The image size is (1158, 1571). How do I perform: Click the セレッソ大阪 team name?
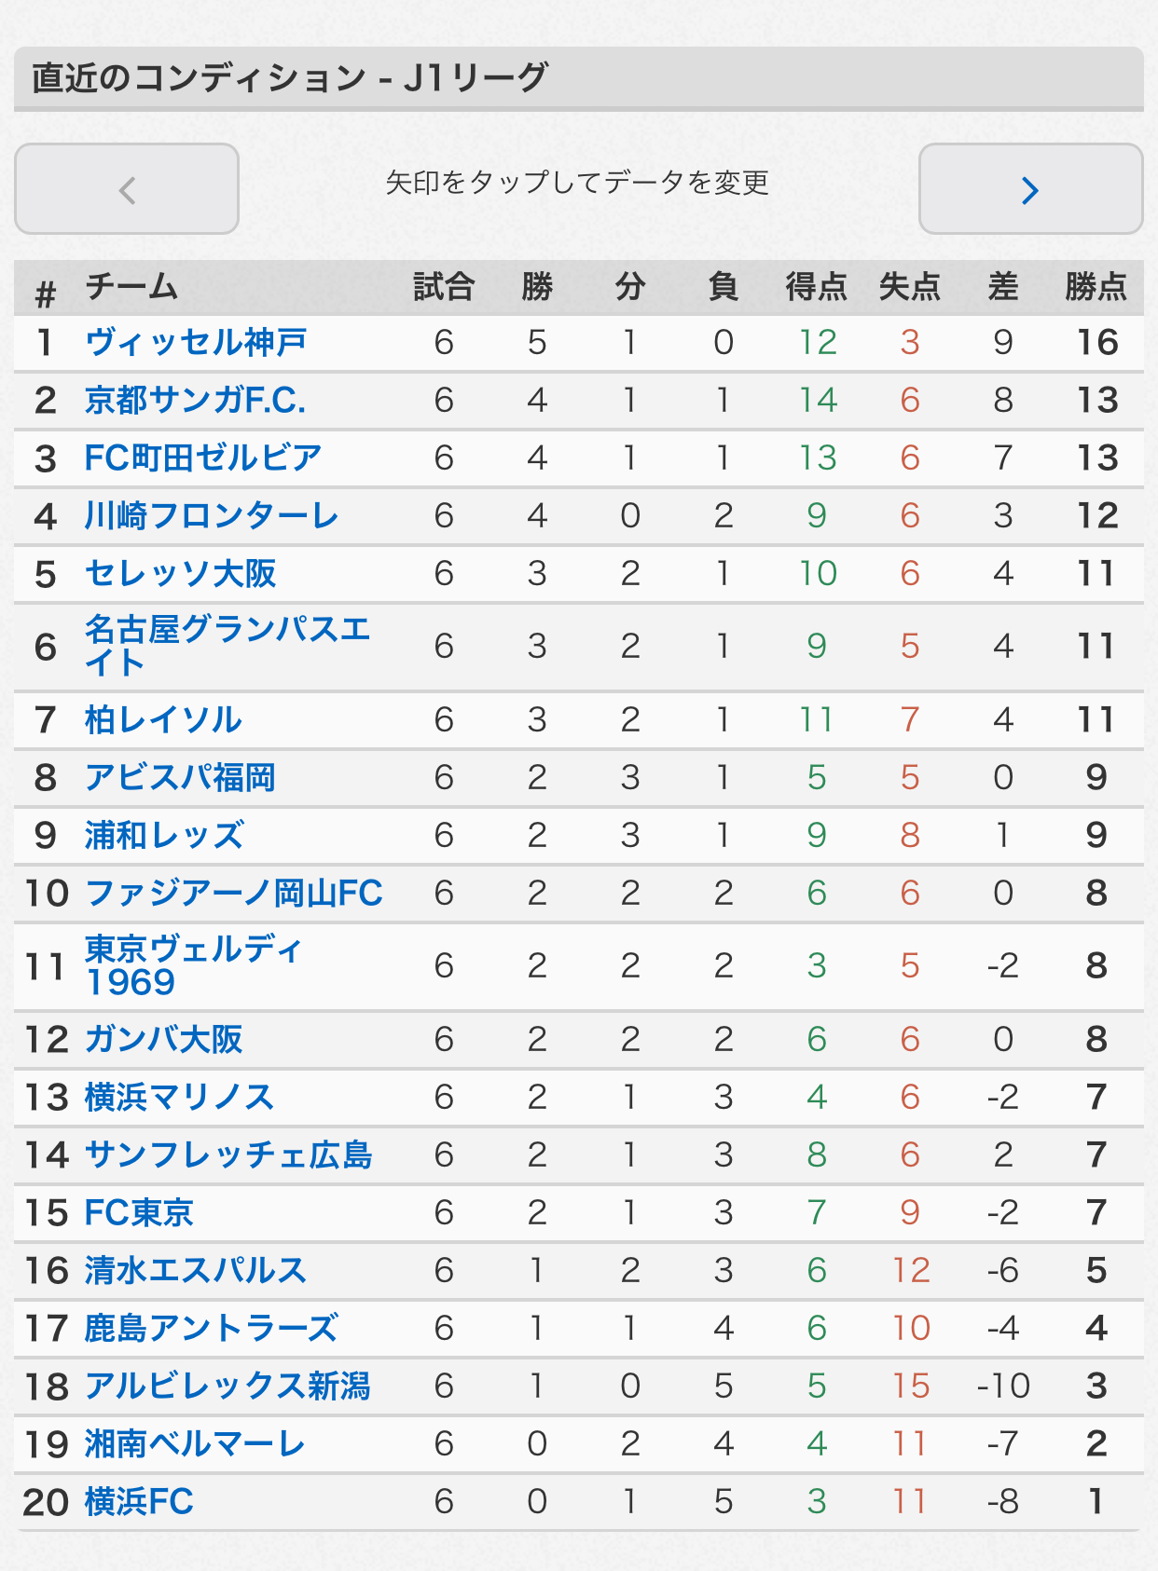point(181,574)
